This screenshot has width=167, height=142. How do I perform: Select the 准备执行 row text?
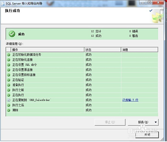[x=18, y=85]
